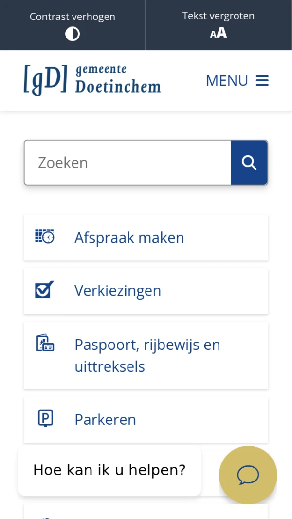Click the calendar clock appointment icon

[x=45, y=236]
